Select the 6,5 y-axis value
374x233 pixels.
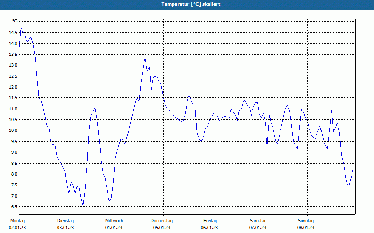coord(14,206)
